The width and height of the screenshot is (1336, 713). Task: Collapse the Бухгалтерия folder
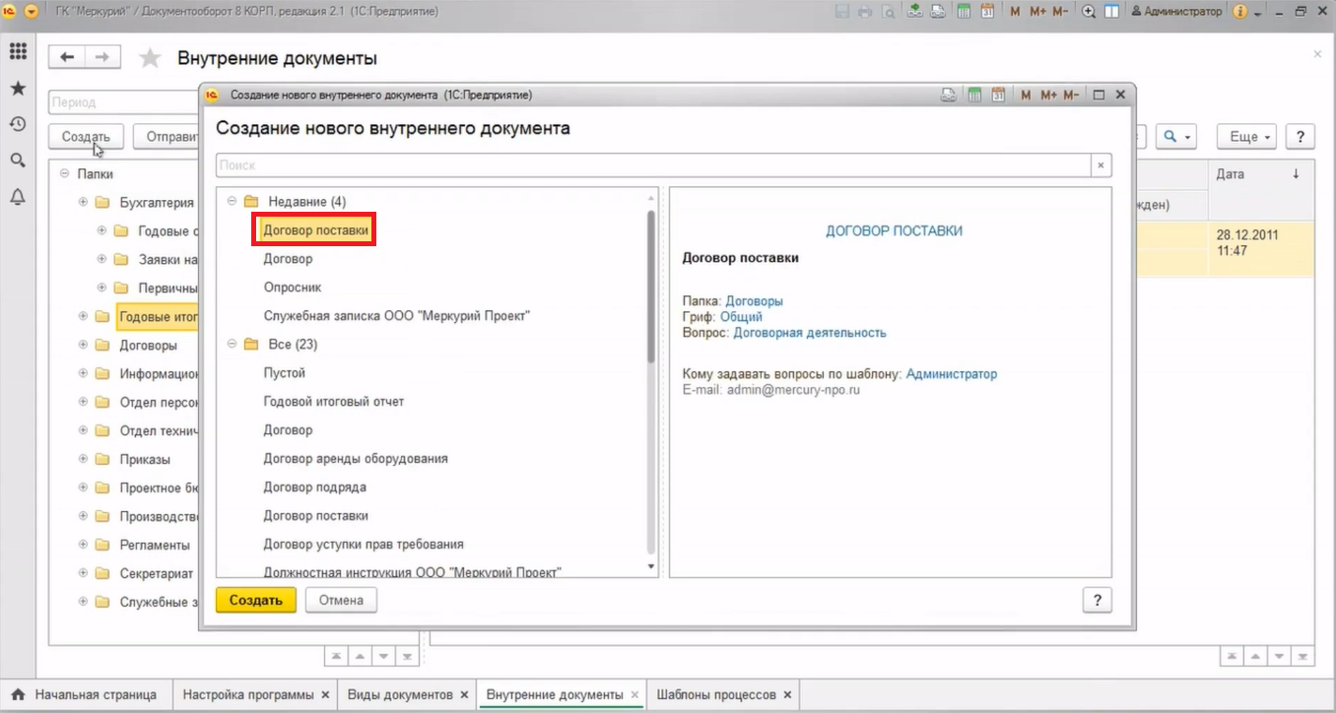point(84,202)
